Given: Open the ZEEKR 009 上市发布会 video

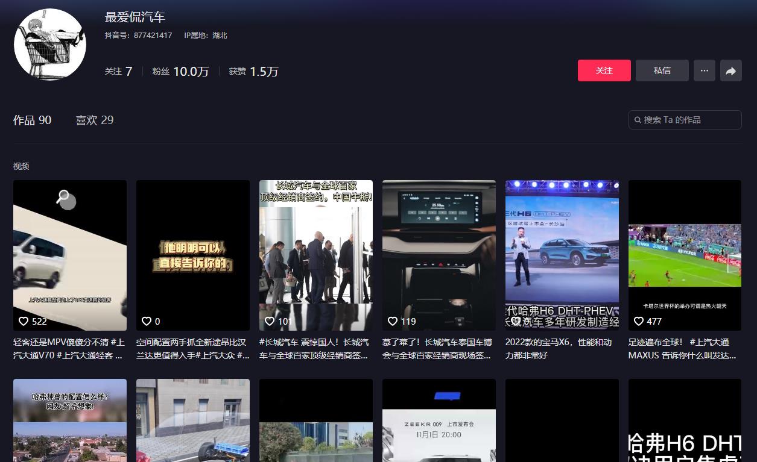Looking at the screenshot, I should pyautogui.click(x=439, y=420).
